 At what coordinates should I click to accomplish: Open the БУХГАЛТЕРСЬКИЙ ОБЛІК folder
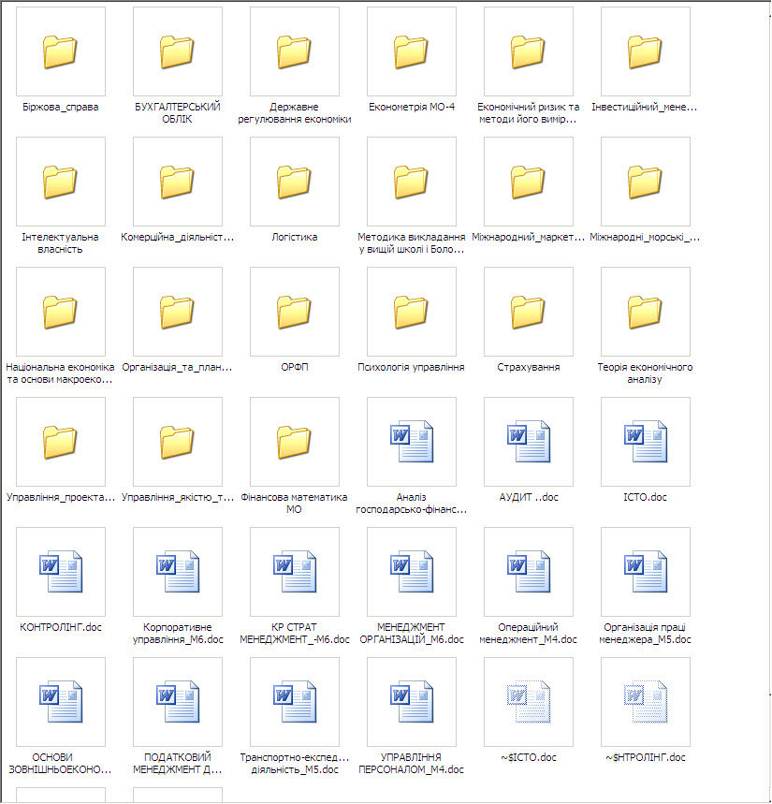click(178, 51)
